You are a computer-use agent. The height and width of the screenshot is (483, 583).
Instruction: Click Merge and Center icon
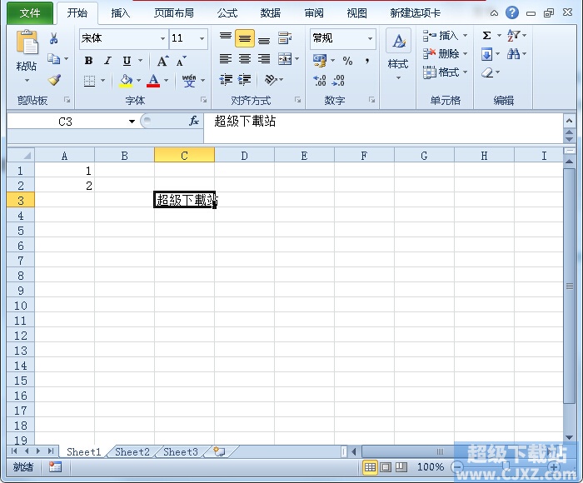[285, 59]
